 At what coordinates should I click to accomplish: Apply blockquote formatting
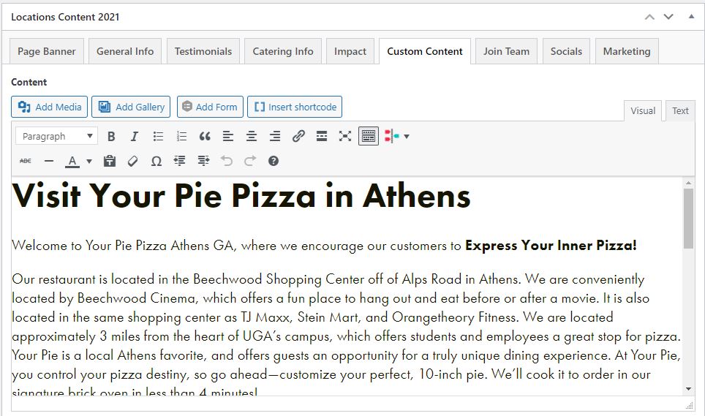205,136
